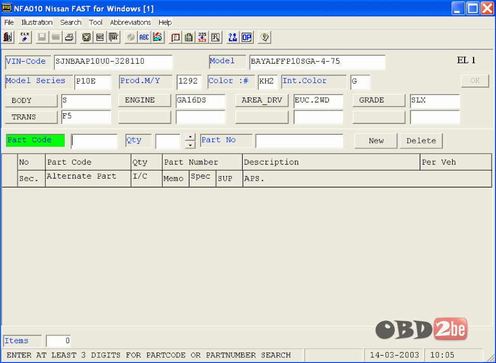Click the Part No entry field

click(x=299, y=141)
